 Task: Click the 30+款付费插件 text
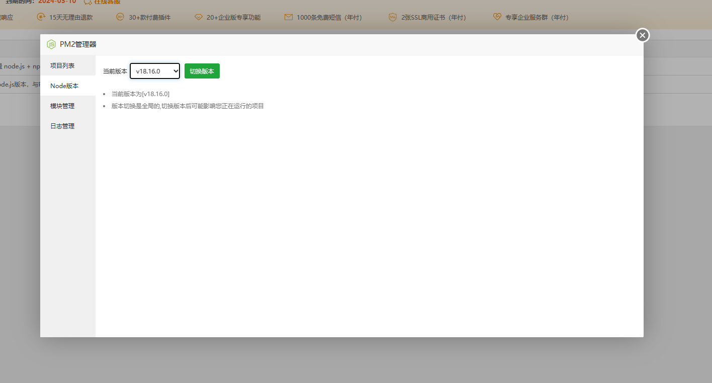point(150,17)
